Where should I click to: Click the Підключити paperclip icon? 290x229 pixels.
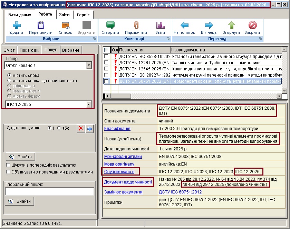[136, 26]
